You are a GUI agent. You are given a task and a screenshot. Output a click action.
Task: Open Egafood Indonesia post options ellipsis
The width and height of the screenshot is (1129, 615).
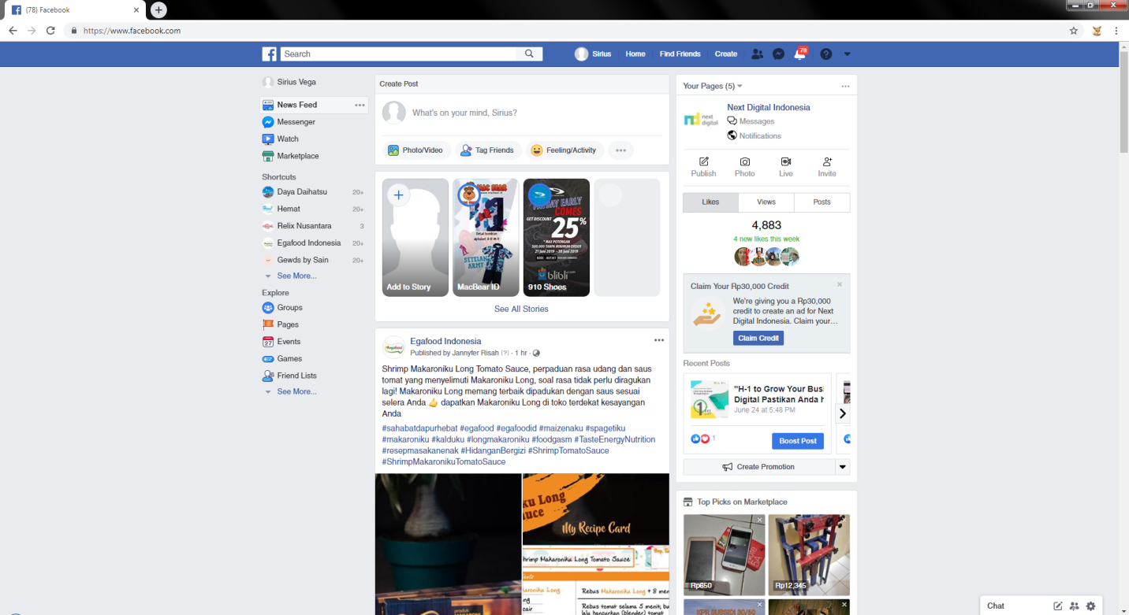(659, 340)
